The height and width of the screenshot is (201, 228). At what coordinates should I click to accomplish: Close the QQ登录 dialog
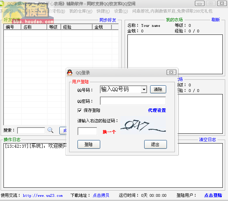171,72
